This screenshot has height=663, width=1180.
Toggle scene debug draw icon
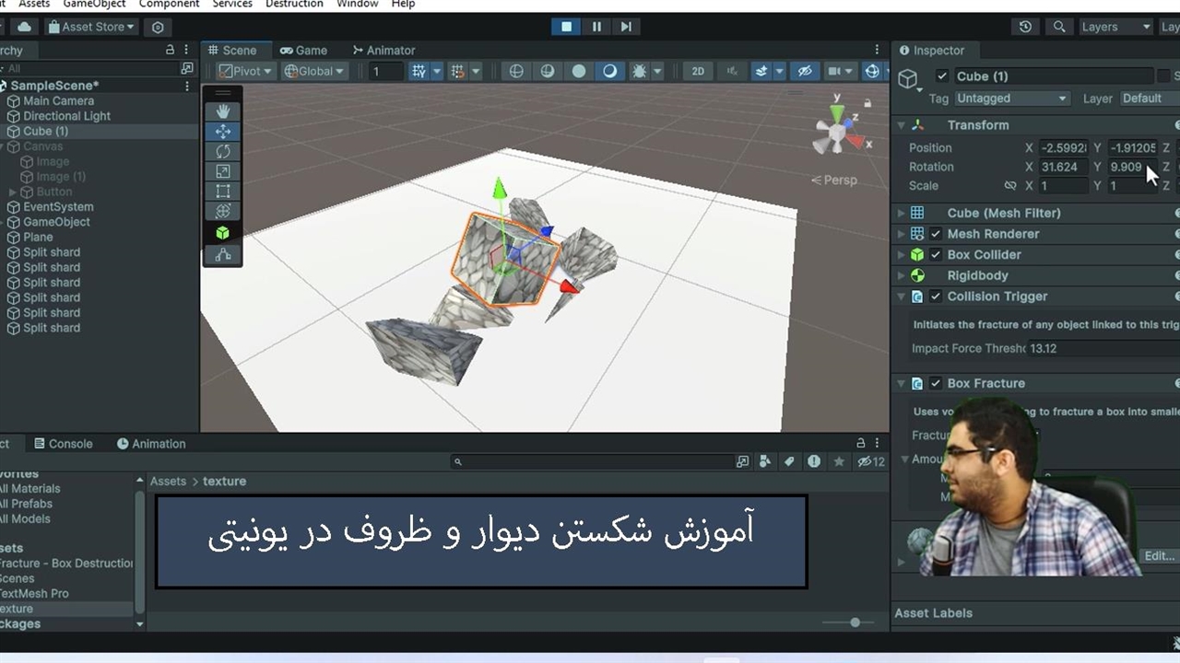coord(639,71)
